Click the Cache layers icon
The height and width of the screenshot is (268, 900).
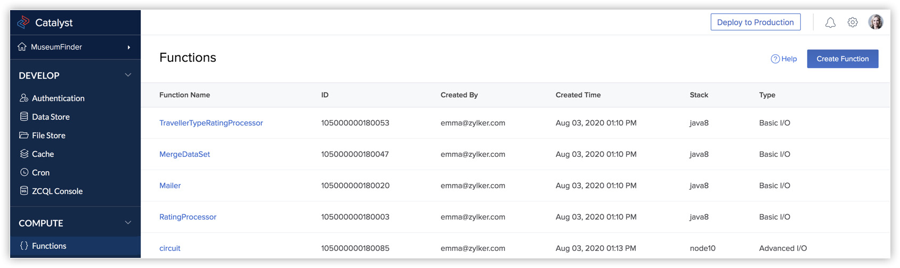coord(24,154)
